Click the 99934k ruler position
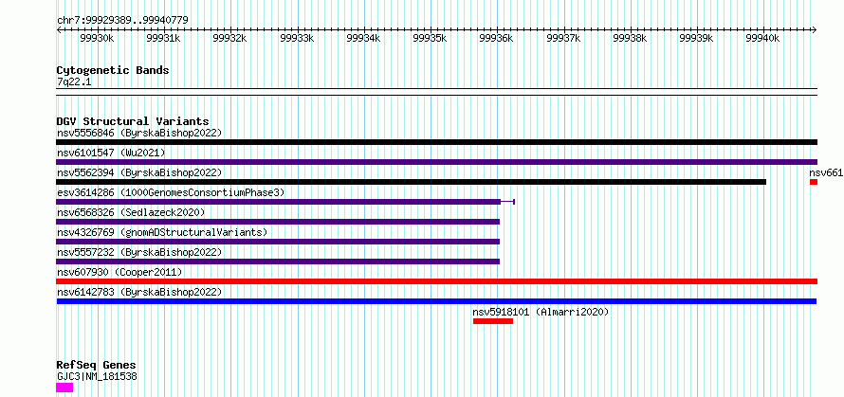The image size is (844, 397). click(x=364, y=38)
